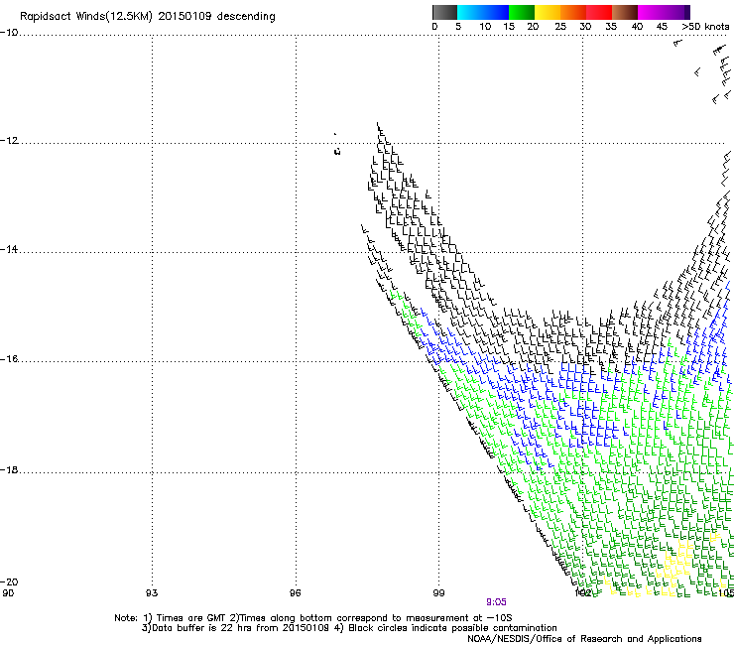This screenshot has width=734, height=645.
Task: Click the '93' longitude axis label
Action: pyautogui.click(x=152, y=593)
